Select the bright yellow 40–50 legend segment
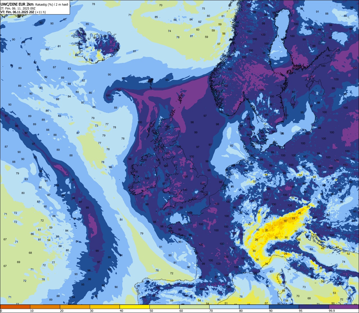This screenshot has height=313, width=359. pos(135,307)
